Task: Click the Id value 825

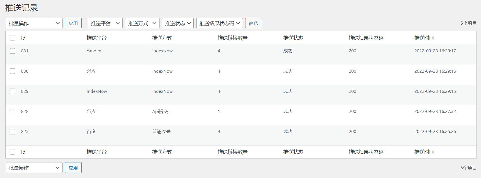Action: [x=25, y=131]
